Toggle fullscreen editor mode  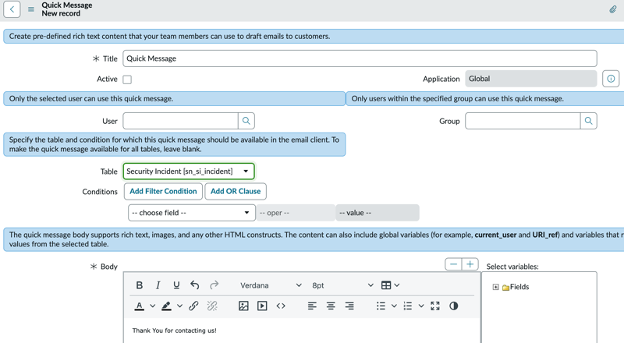point(435,306)
